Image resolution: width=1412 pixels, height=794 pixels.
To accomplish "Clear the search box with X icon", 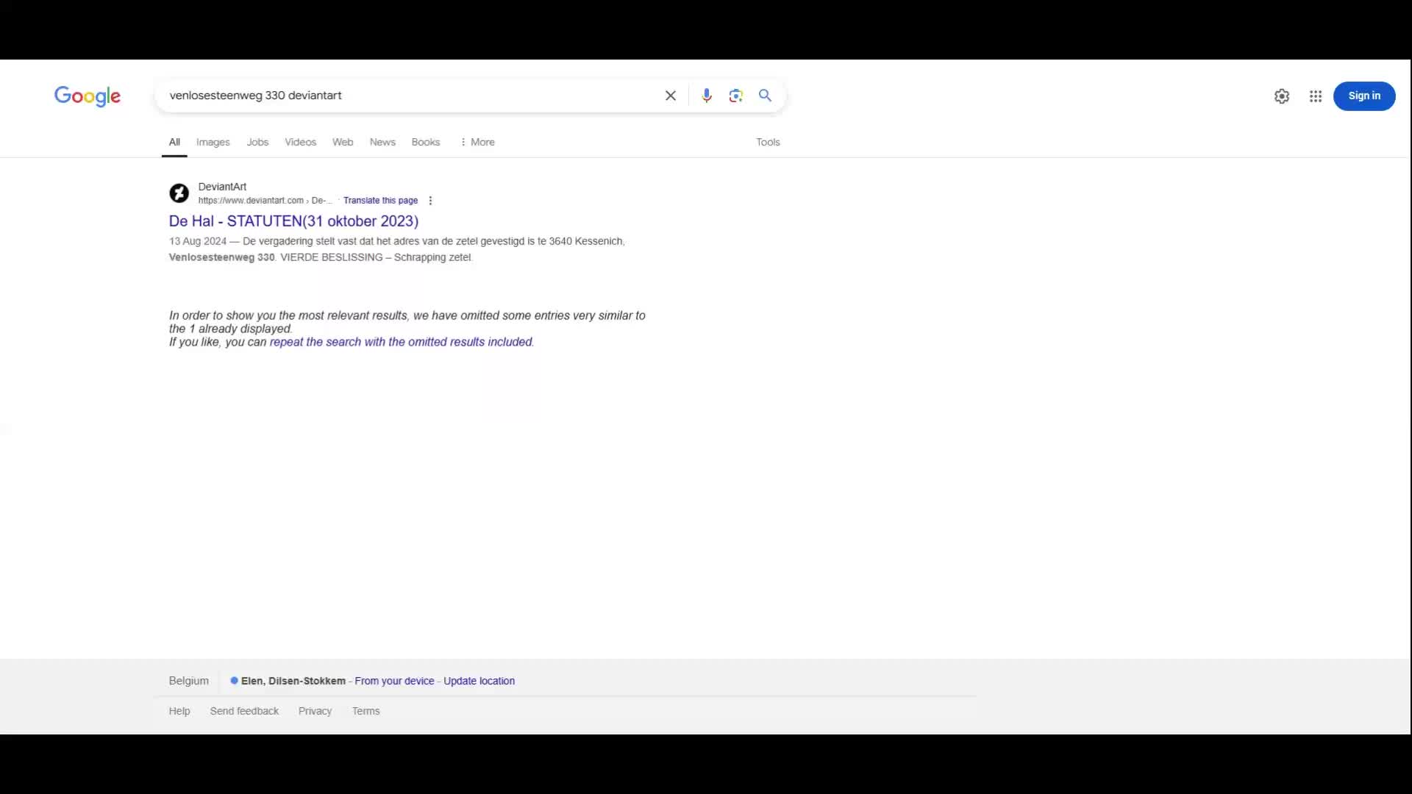I will [x=671, y=96].
